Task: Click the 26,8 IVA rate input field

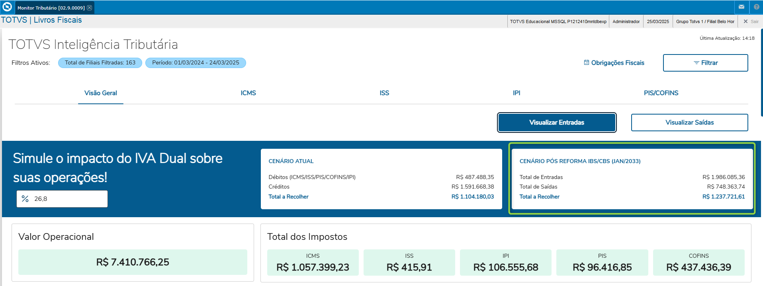Action: click(62, 199)
